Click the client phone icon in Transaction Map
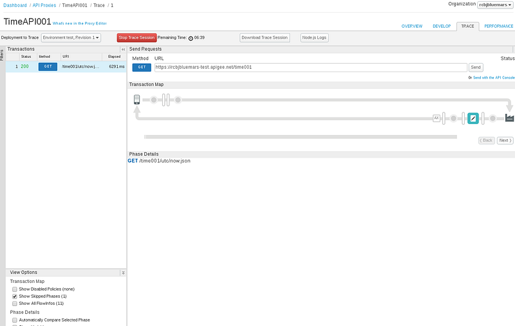The height and width of the screenshot is (326, 515). click(x=137, y=100)
